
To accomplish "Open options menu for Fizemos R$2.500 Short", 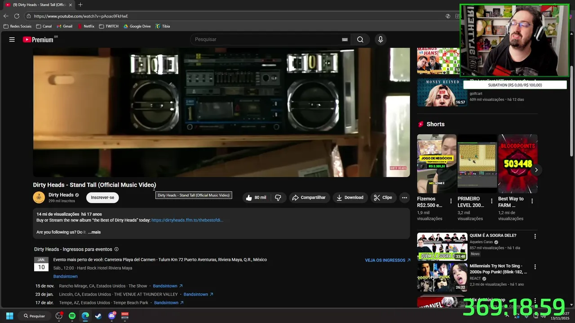I will [x=451, y=201].
